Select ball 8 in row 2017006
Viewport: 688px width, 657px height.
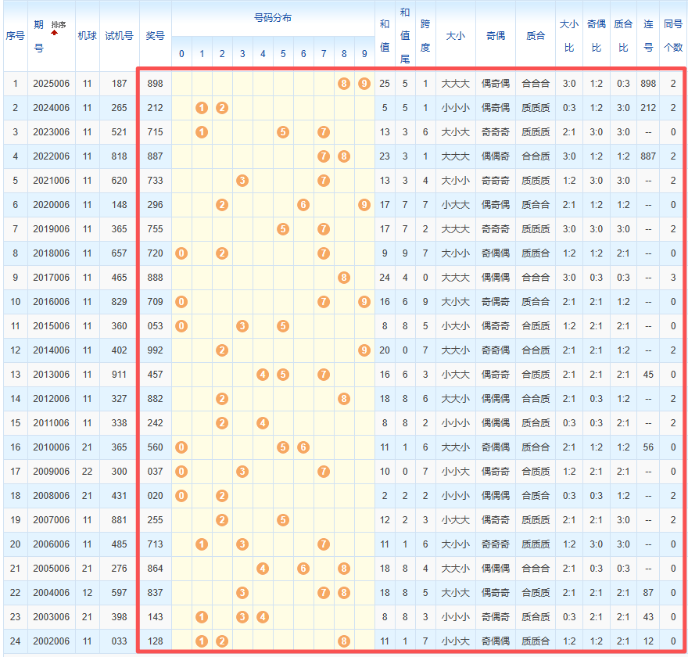344,278
